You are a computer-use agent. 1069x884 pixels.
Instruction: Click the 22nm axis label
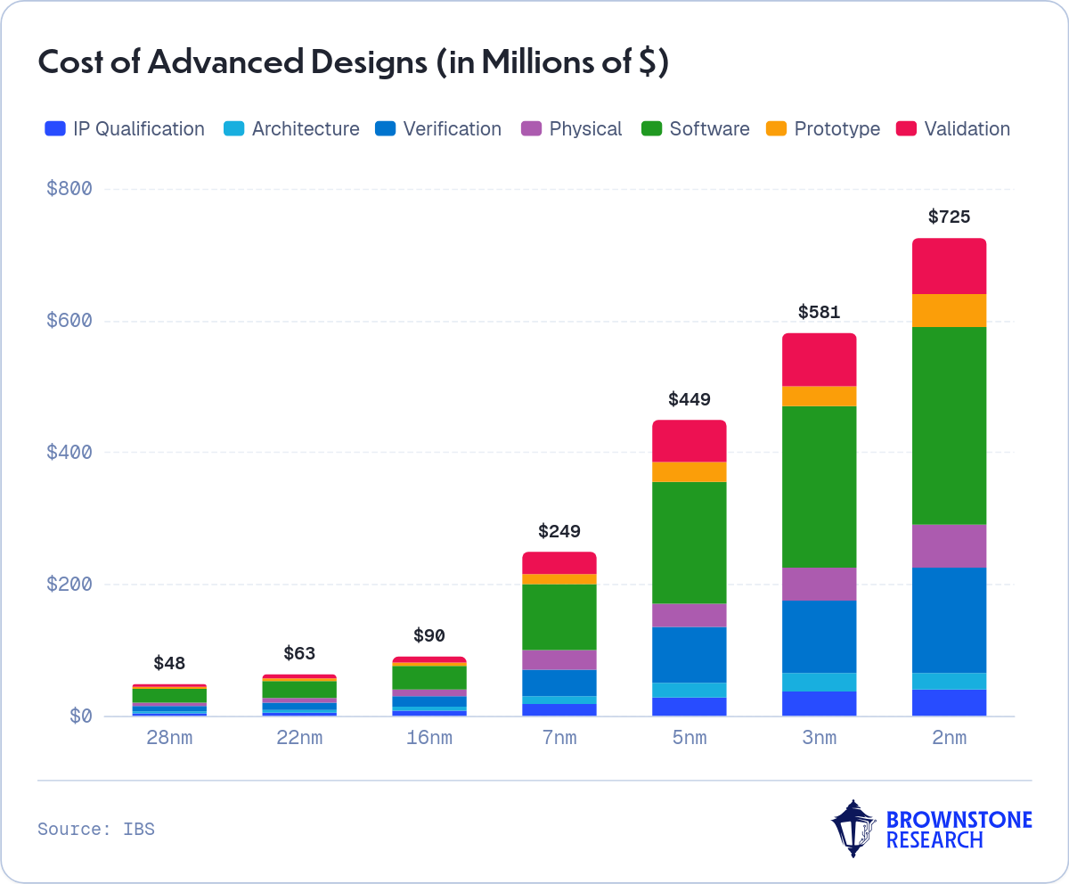point(299,738)
